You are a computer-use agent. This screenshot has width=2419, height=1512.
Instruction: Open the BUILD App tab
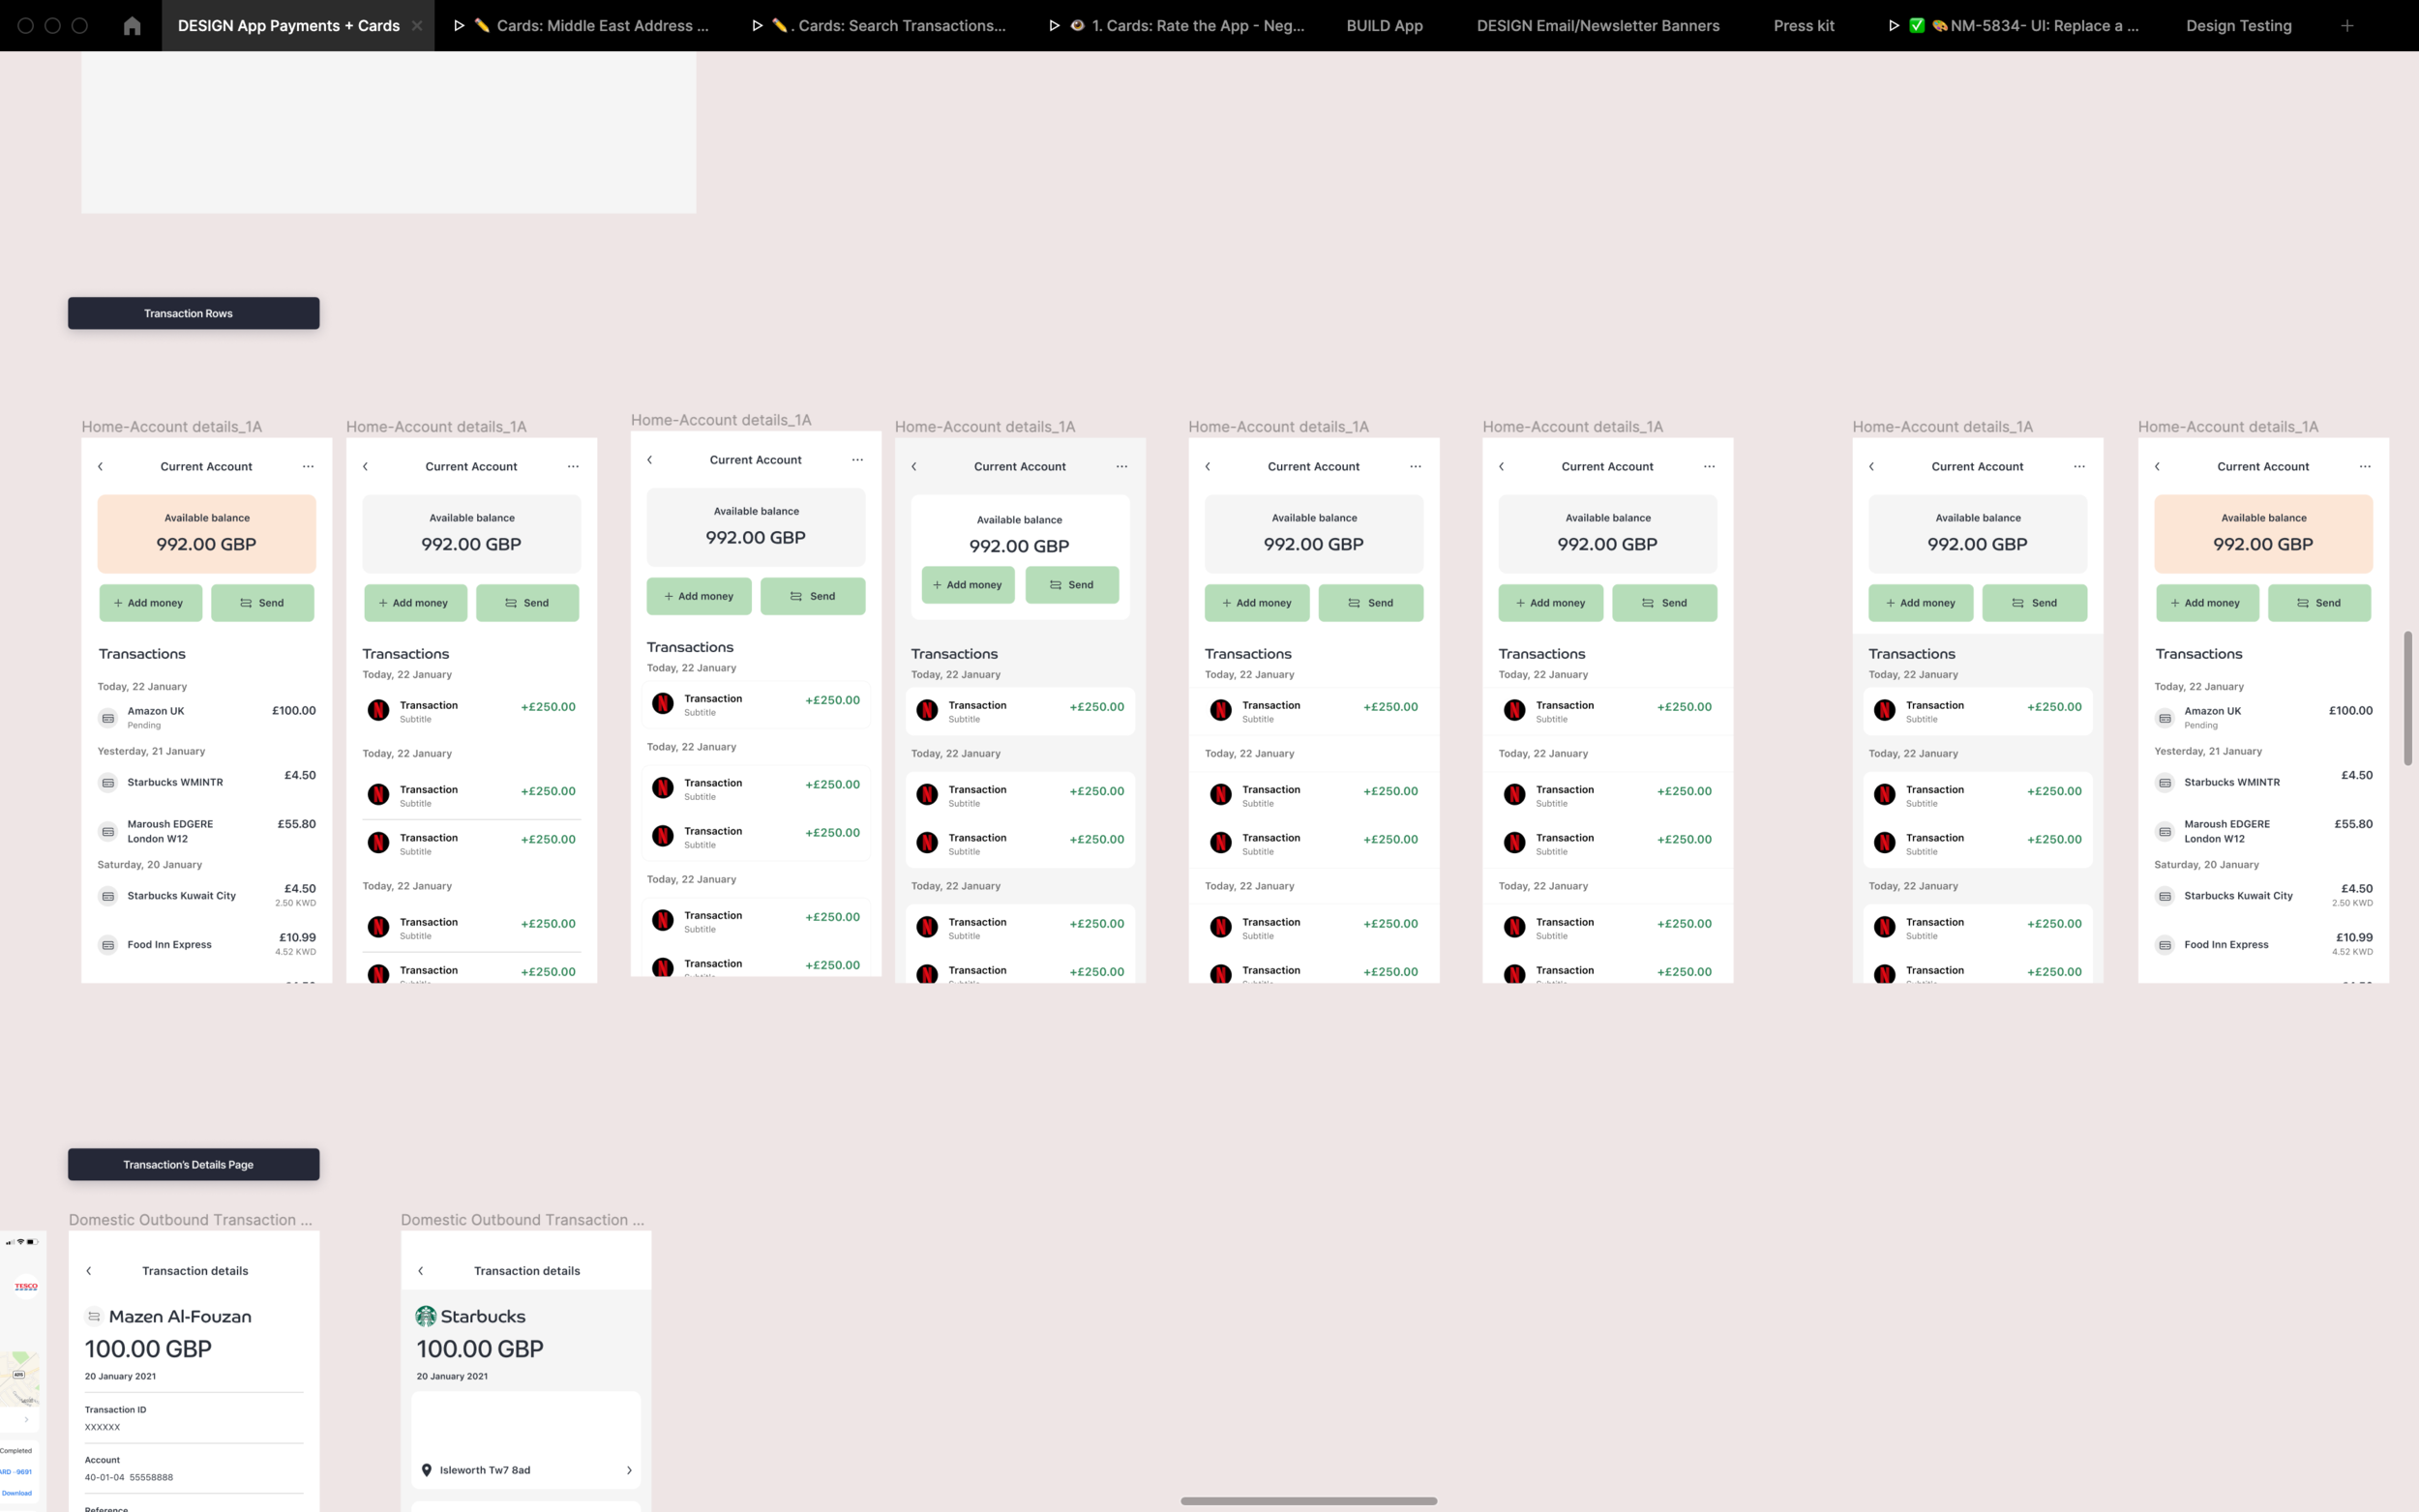coord(1384,26)
